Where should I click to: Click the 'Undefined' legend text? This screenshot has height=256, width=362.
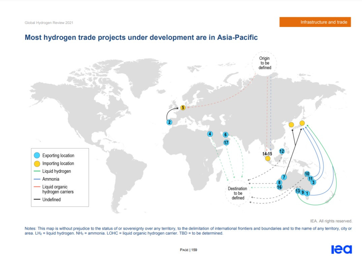click(52, 199)
